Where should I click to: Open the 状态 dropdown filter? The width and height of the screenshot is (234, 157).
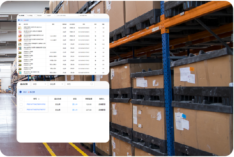pyautogui.click(x=40, y=84)
